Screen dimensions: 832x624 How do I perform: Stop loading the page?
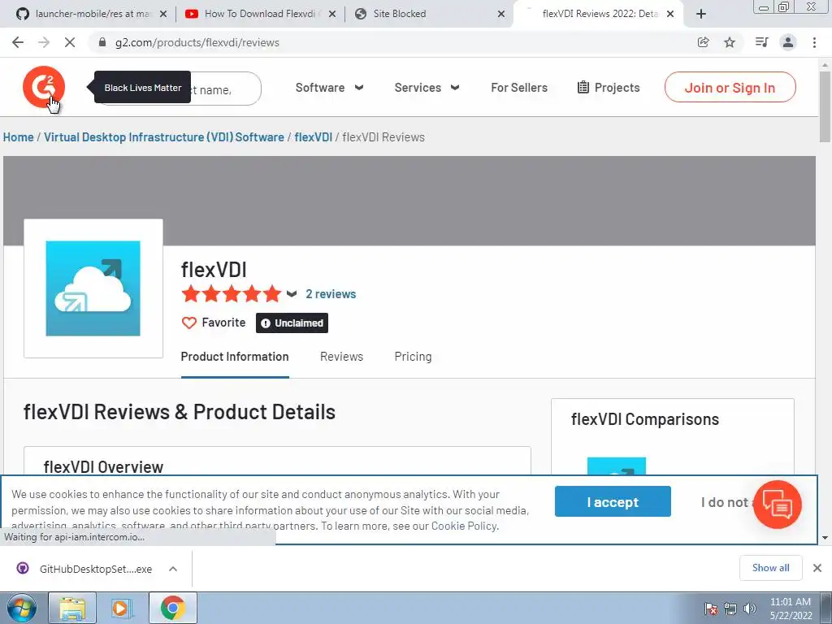(70, 42)
